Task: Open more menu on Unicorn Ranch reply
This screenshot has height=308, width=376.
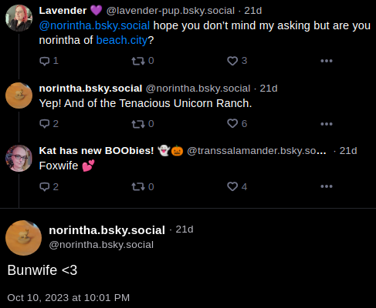Action: 327,124
